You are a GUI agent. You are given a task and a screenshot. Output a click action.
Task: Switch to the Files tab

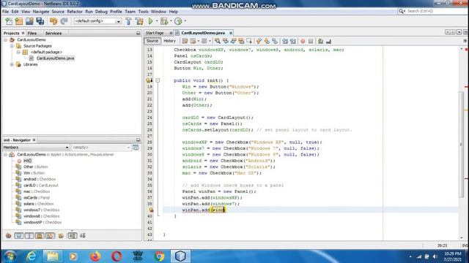click(x=32, y=33)
